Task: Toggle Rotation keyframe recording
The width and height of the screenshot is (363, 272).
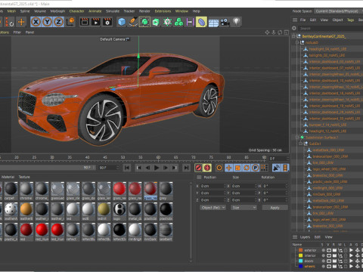Action: 247,168
